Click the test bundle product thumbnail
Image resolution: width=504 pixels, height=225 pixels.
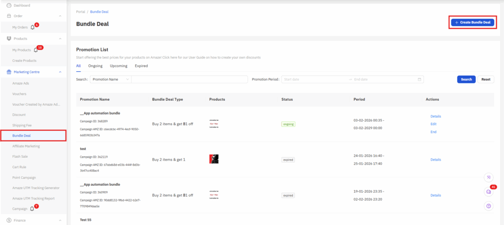[214, 159]
